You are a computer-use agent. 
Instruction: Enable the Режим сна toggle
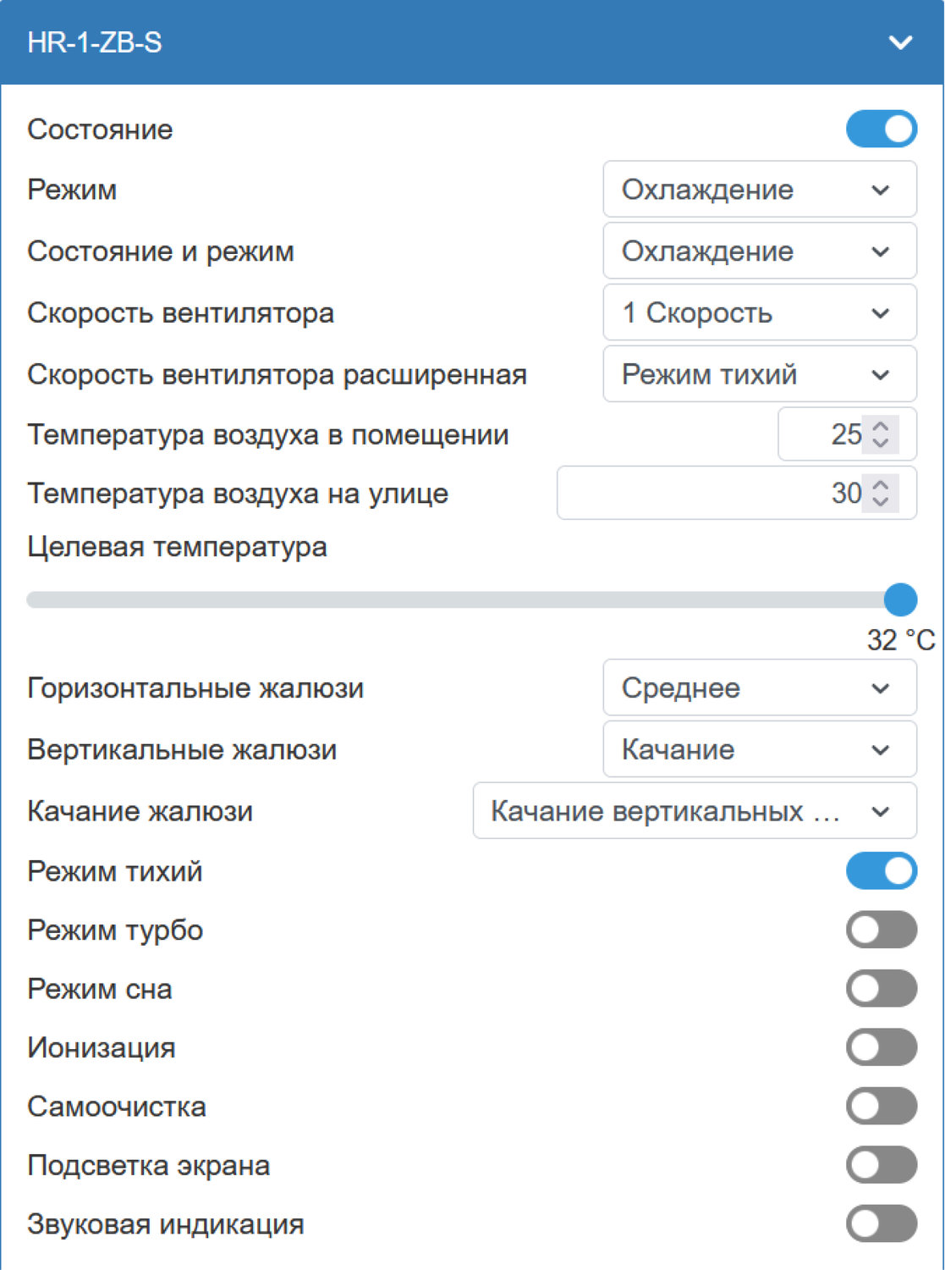881,988
